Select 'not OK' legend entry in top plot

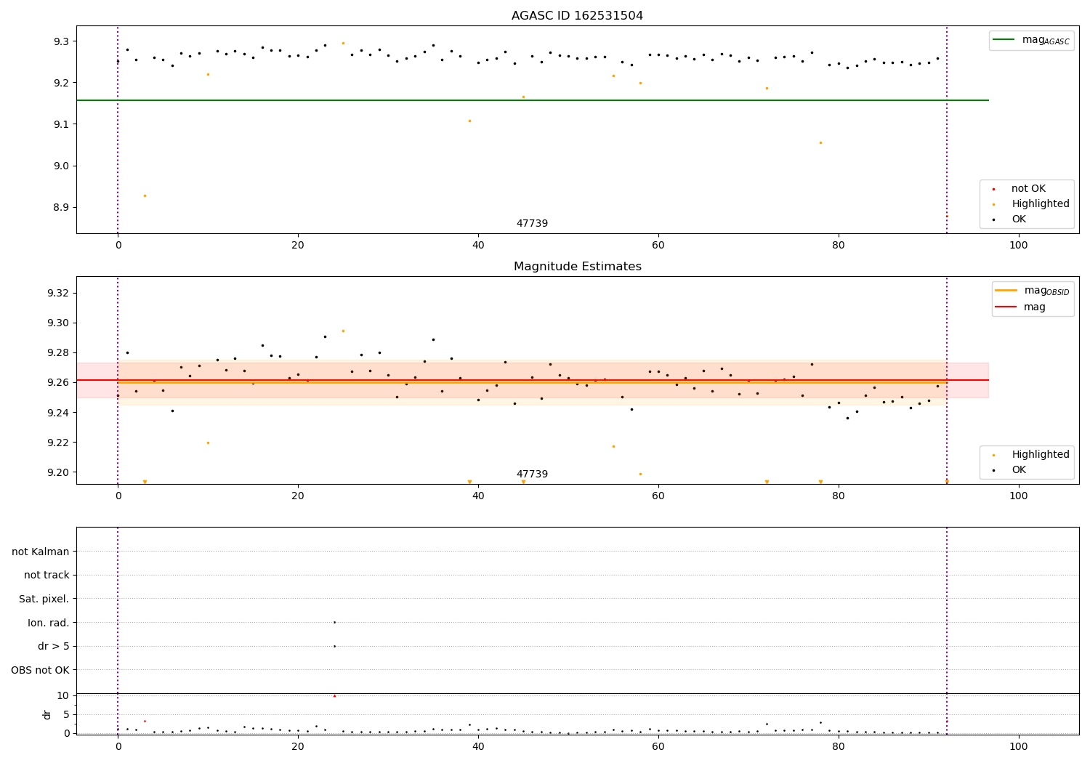[x=1028, y=189]
